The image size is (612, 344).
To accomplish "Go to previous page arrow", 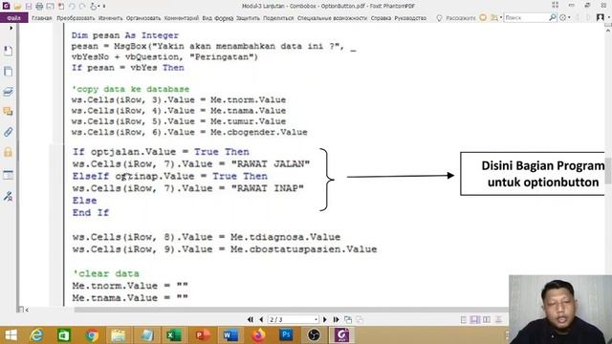I will point(261,319).
